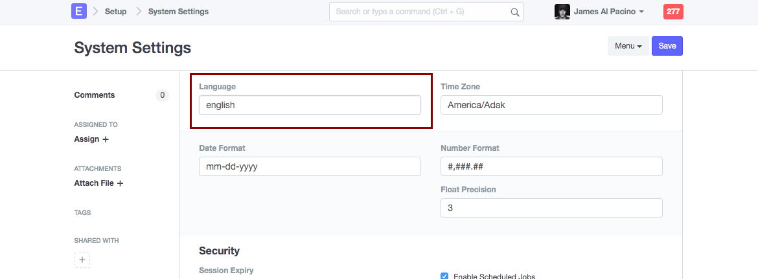This screenshot has width=758, height=279.
Task: Click the plus icon beside Assign
Action: coord(106,139)
